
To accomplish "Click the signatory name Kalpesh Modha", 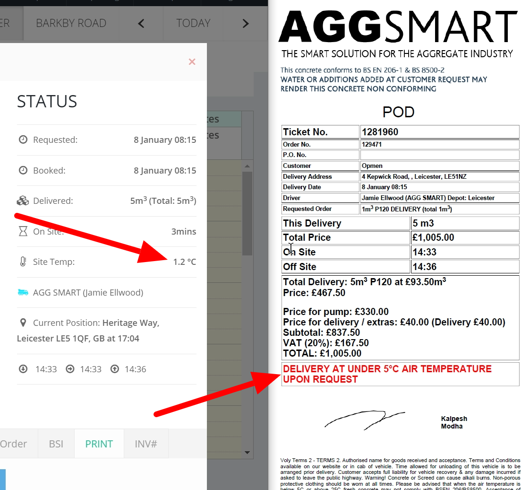I will click(454, 422).
